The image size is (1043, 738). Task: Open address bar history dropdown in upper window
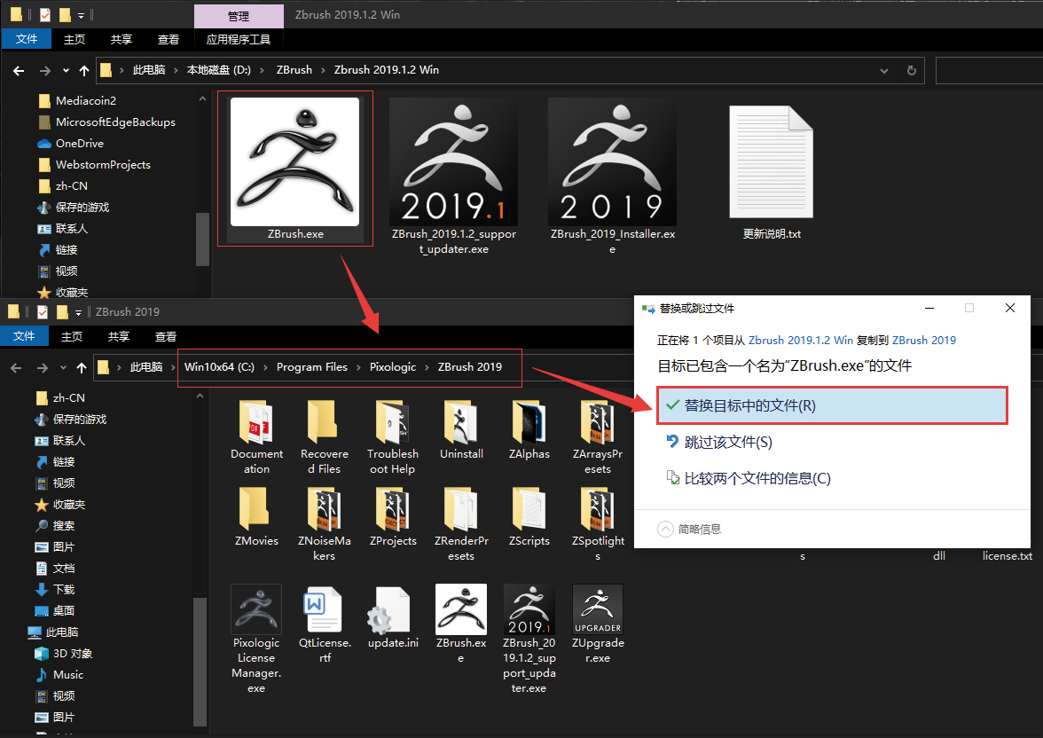[x=884, y=70]
